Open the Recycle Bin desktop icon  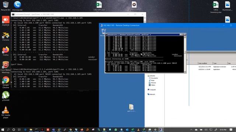click(6, 6)
